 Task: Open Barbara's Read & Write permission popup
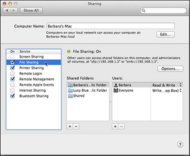(x=167, y=85)
